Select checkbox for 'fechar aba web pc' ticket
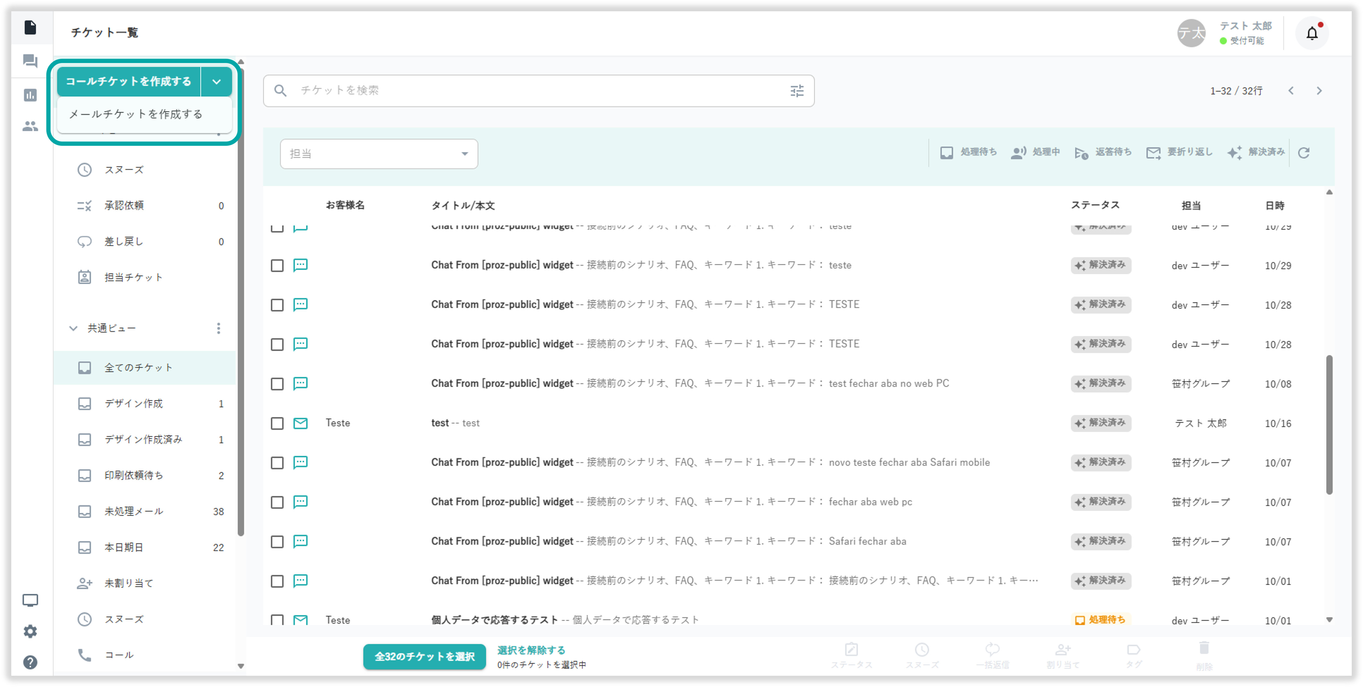 (x=277, y=502)
